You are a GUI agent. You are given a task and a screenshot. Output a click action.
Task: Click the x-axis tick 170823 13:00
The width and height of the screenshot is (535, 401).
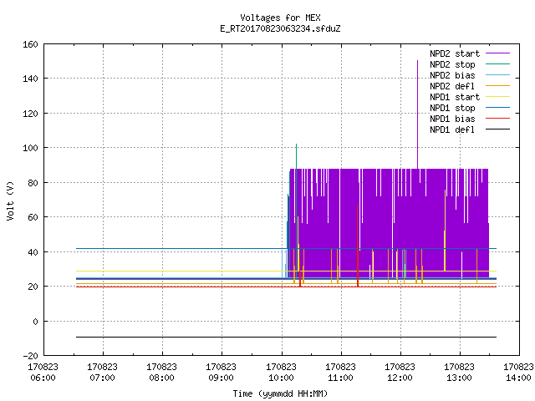coord(459,373)
